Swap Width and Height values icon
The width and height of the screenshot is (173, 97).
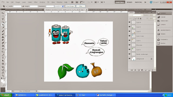(x=23, y=6)
